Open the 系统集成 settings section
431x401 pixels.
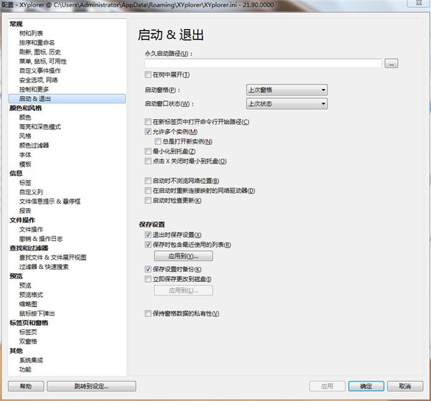click(31, 360)
